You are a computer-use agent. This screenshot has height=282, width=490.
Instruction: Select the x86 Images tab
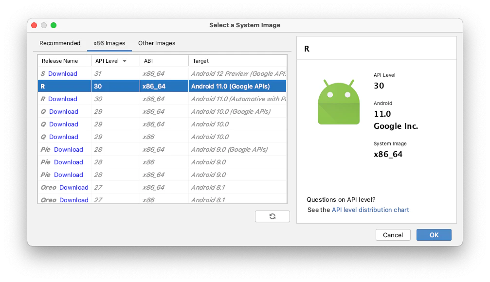[x=109, y=43]
